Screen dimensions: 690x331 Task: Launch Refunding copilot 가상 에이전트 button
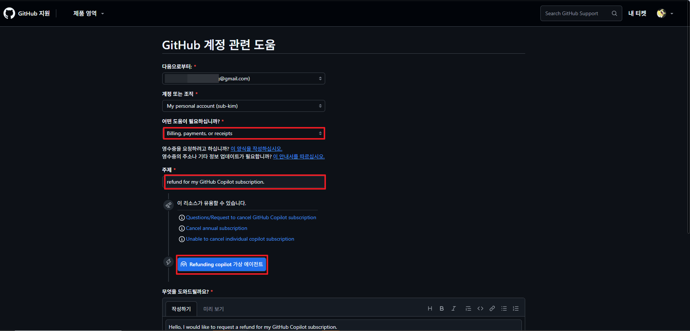point(222,264)
